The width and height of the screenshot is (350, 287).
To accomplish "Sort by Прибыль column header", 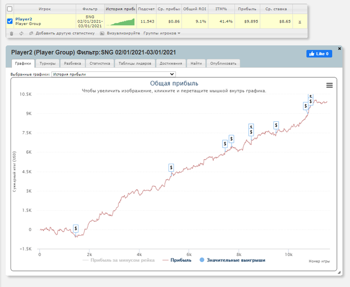I will click(247, 9).
